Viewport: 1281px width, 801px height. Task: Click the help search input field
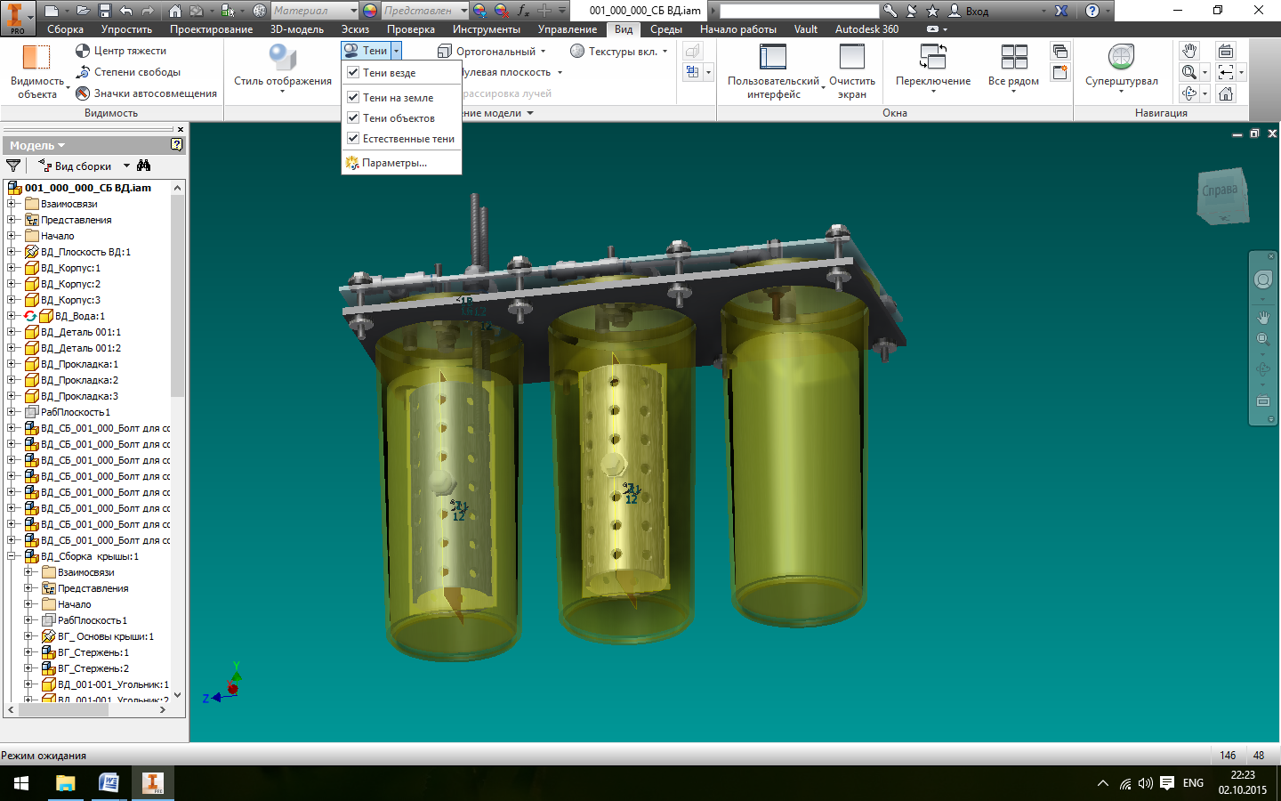click(798, 11)
